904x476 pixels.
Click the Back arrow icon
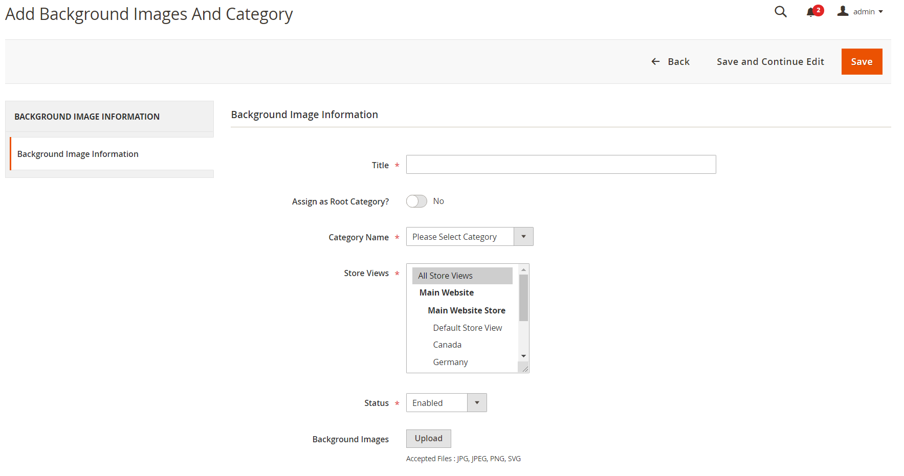tap(655, 62)
